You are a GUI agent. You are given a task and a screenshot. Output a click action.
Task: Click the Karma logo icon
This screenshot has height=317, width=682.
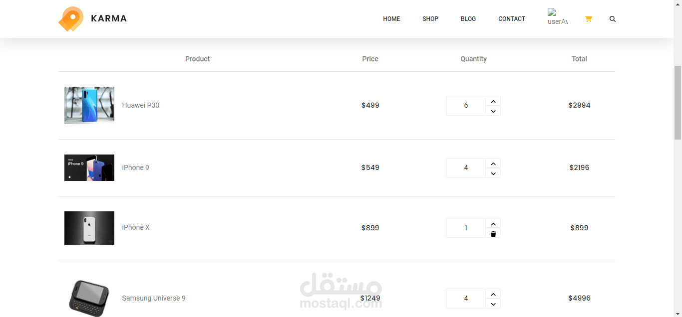pyautogui.click(x=71, y=19)
